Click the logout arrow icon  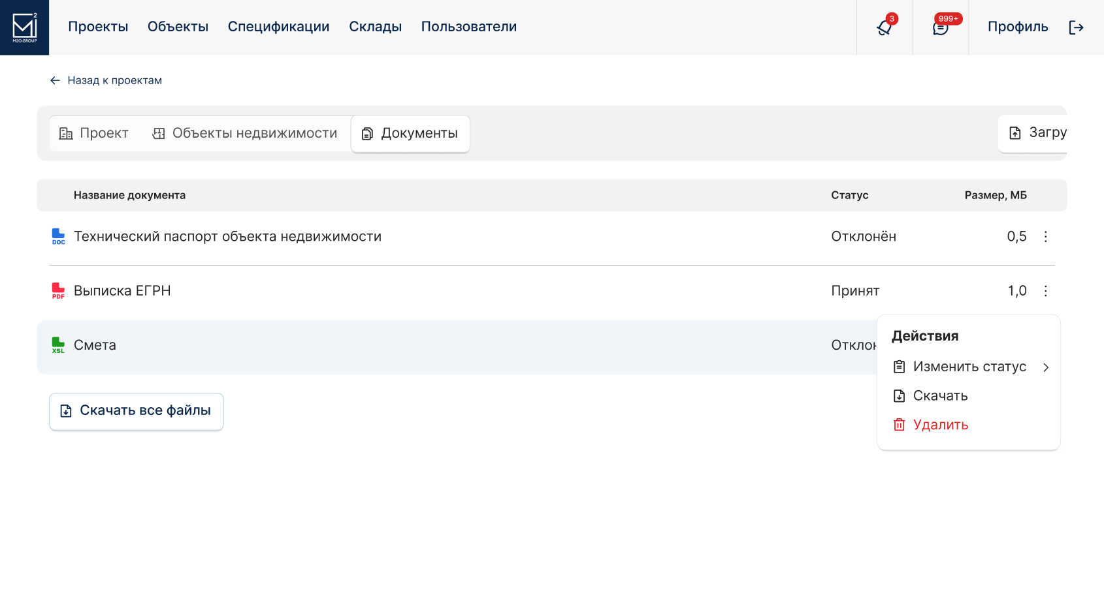(1076, 27)
